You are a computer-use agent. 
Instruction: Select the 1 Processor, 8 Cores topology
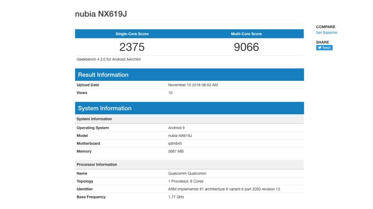pos(186,181)
